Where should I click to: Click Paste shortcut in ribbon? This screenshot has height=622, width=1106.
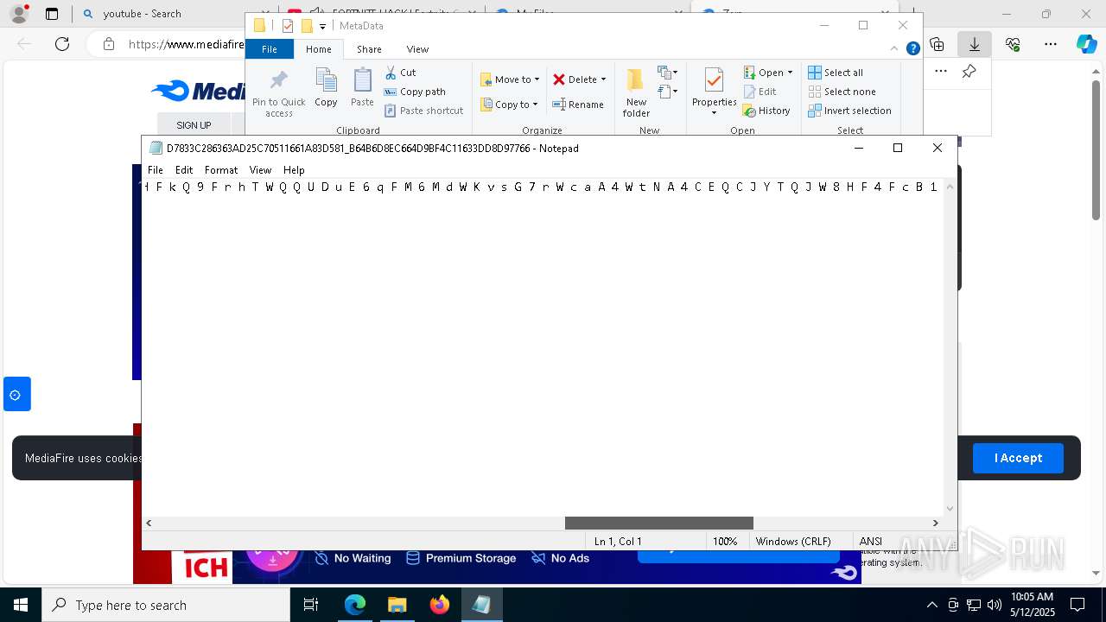423,111
